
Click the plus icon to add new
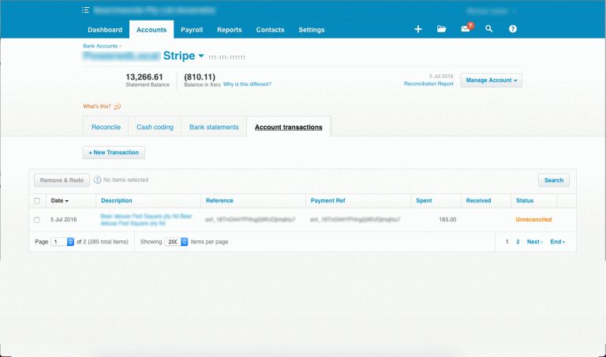point(418,29)
